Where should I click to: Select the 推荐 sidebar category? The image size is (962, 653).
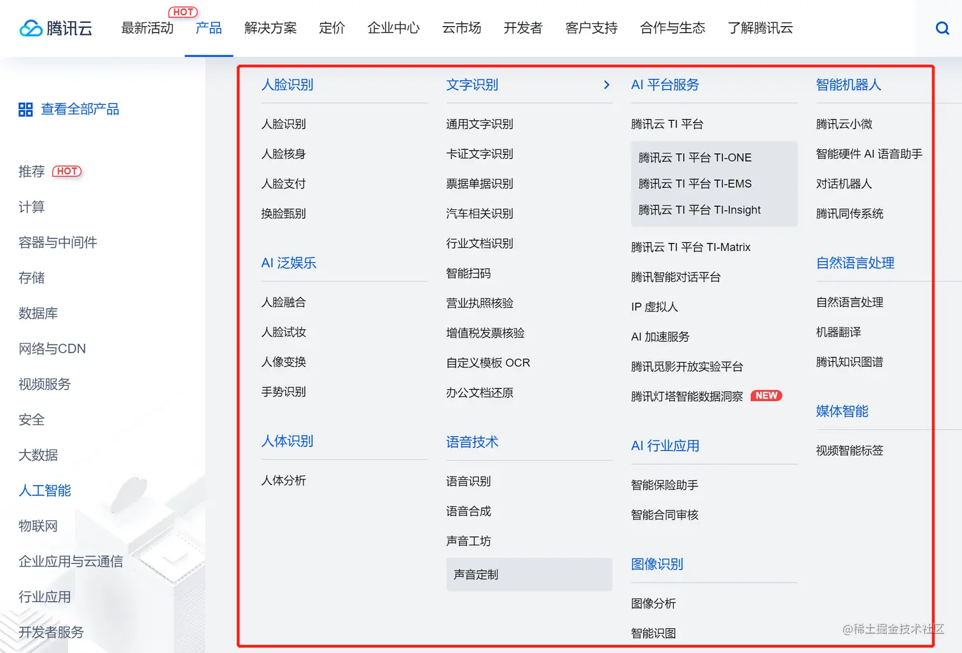pyautogui.click(x=31, y=172)
